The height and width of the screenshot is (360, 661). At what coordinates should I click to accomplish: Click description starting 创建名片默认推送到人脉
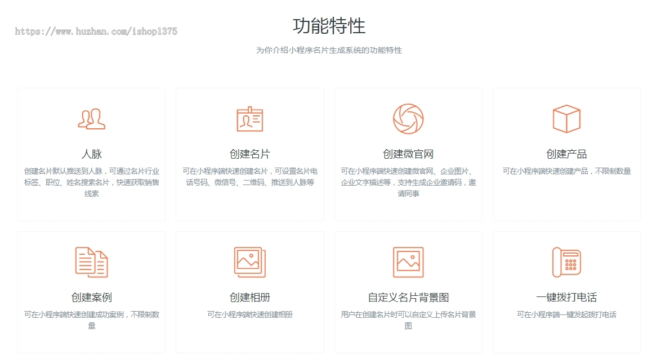coord(91,182)
